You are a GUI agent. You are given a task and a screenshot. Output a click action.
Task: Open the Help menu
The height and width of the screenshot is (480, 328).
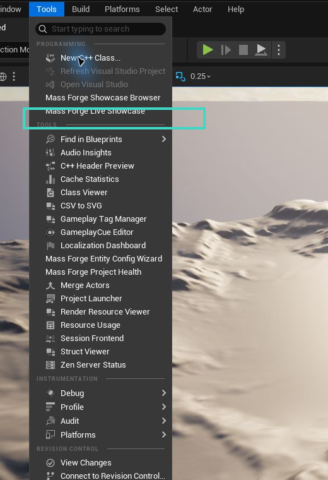236,9
